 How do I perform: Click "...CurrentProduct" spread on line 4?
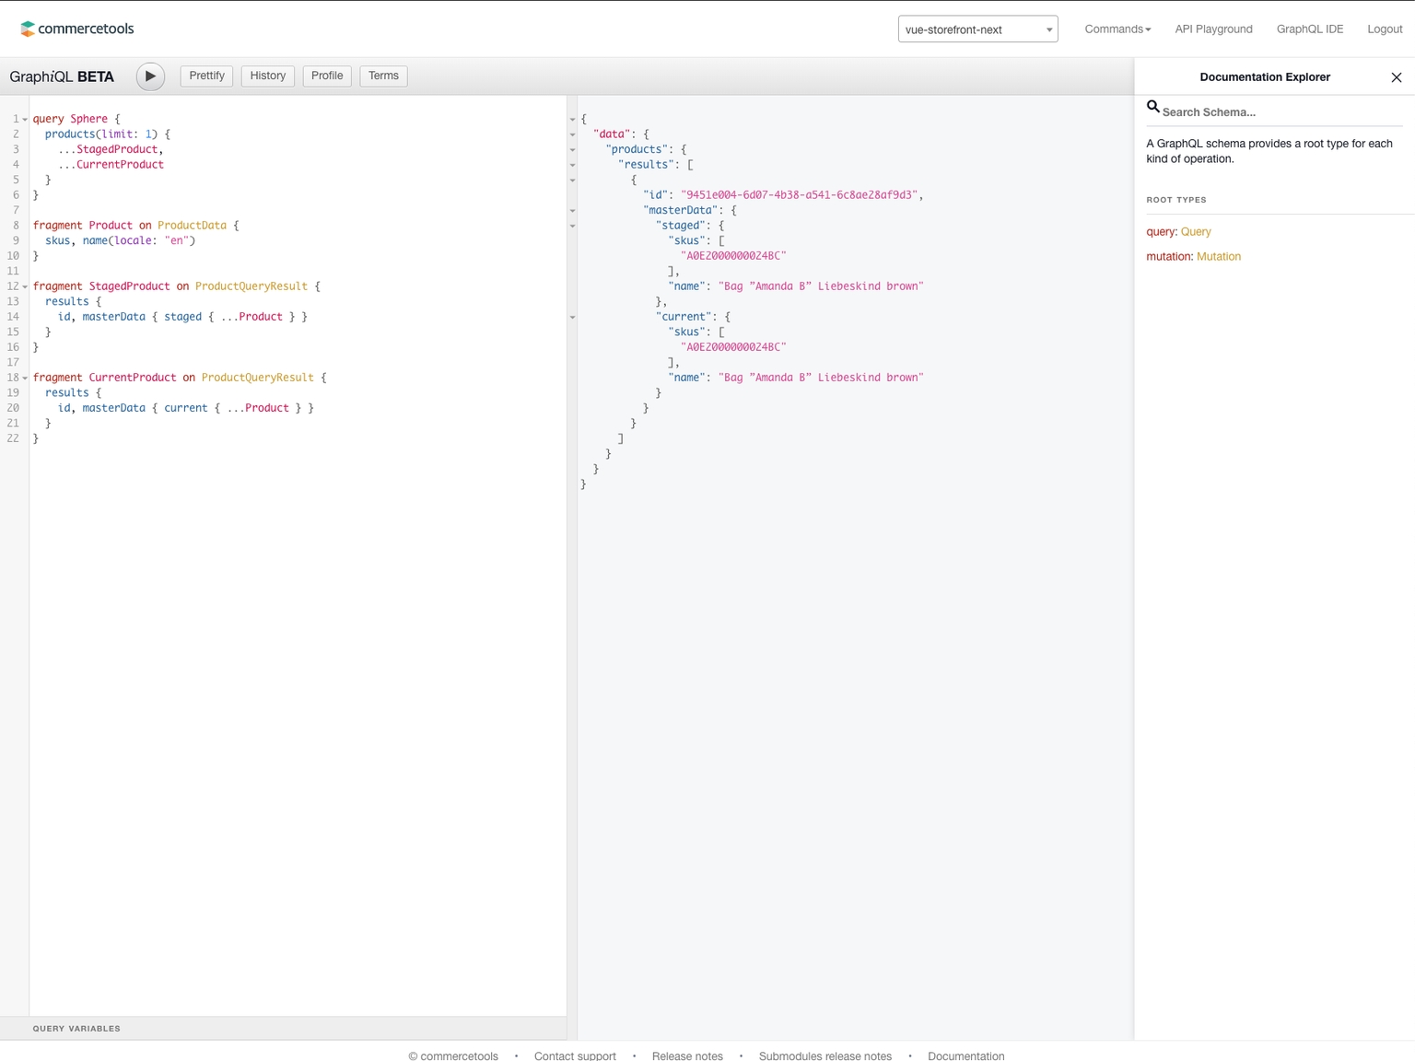tap(111, 165)
